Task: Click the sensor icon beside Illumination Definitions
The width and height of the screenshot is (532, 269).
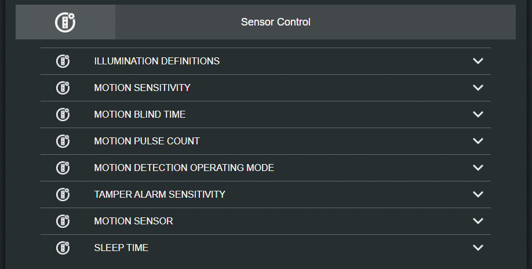Action: [x=63, y=61]
